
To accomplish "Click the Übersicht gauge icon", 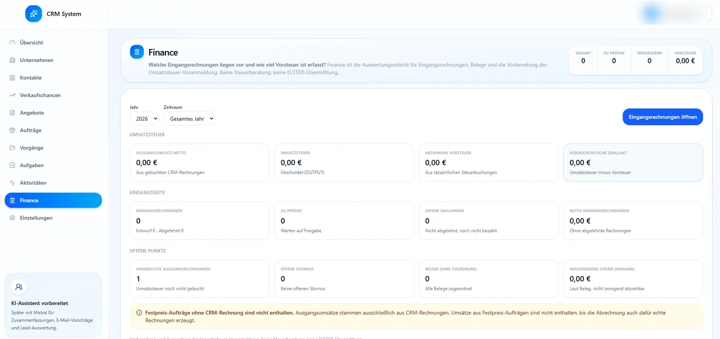I will point(12,42).
